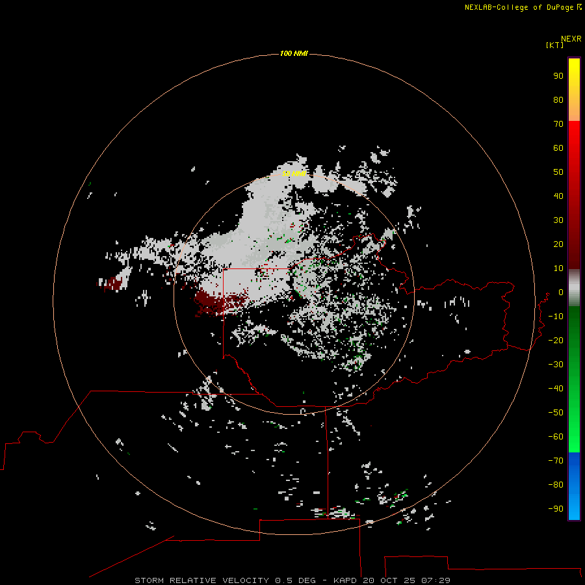Click the -60 value on velocity scale
The height and width of the screenshot is (585, 585).
tap(556, 437)
